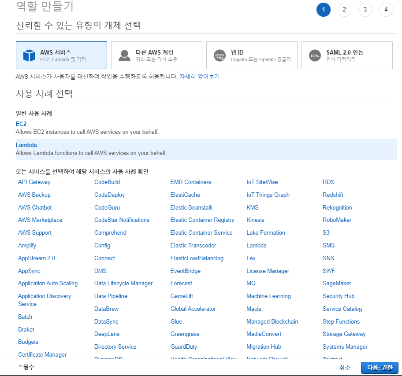This screenshot has height=376, width=402.
Task: Choose CodeDeploy service
Action: pyautogui.click(x=109, y=195)
